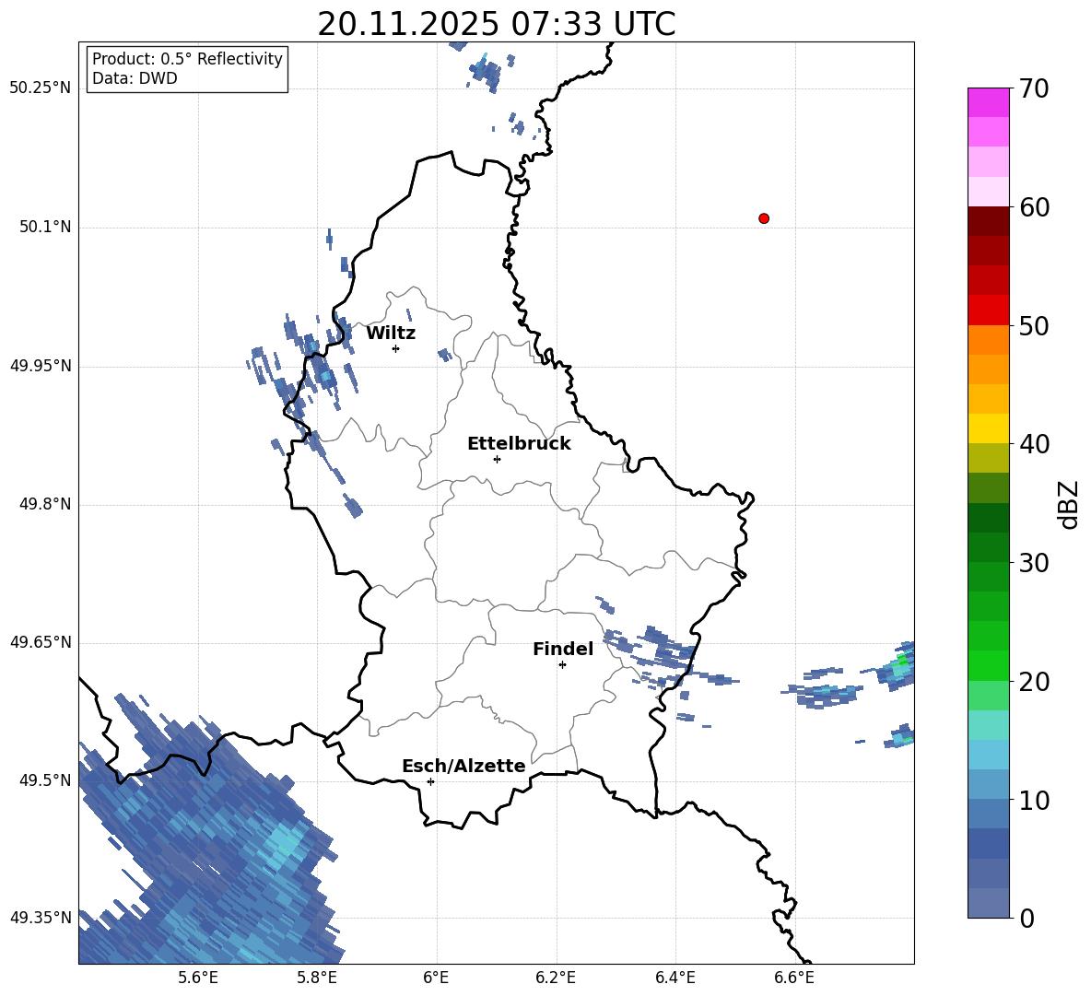Click the 49.5°N latitude label
1091x996 pixels.
point(44,779)
